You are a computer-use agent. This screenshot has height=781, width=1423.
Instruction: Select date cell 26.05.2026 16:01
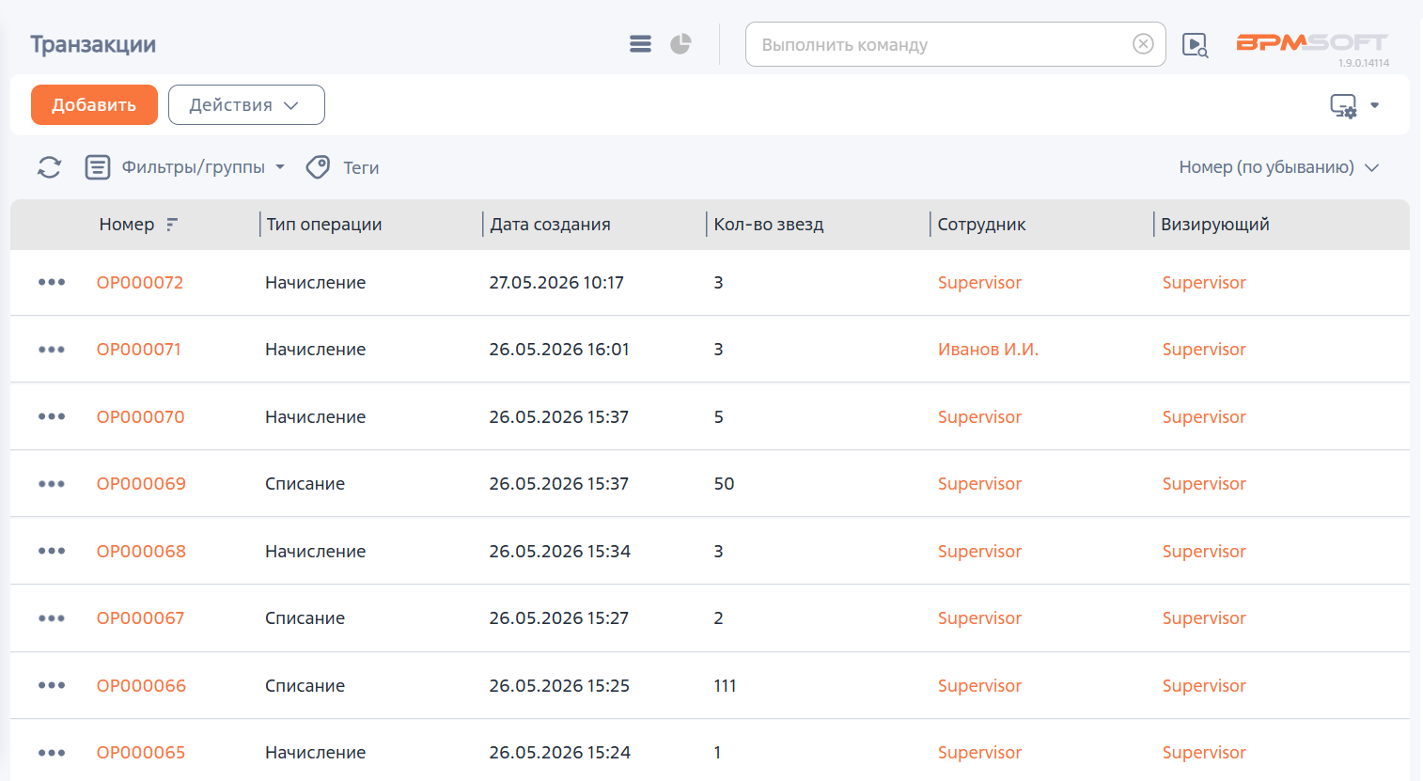(559, 350)
